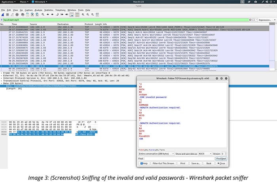Click volume icon in top panel
The image size is (277, 182).
coord(267,2)
